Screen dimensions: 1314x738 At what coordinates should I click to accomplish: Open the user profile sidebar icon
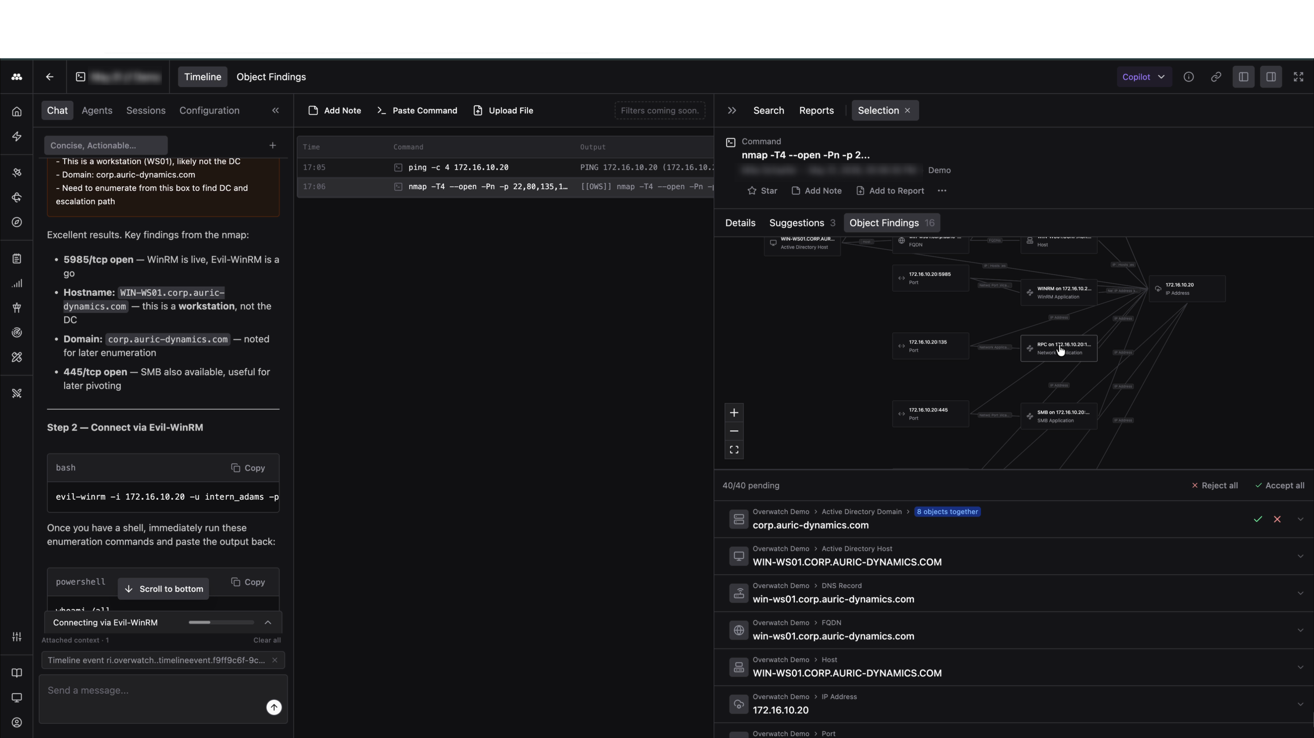point(17,723)
